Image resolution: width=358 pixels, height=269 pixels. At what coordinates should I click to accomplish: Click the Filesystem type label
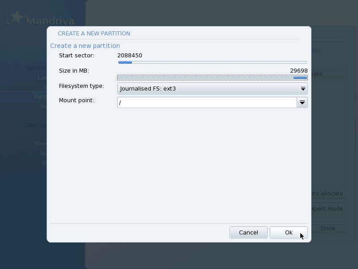(x=81, y=86)
